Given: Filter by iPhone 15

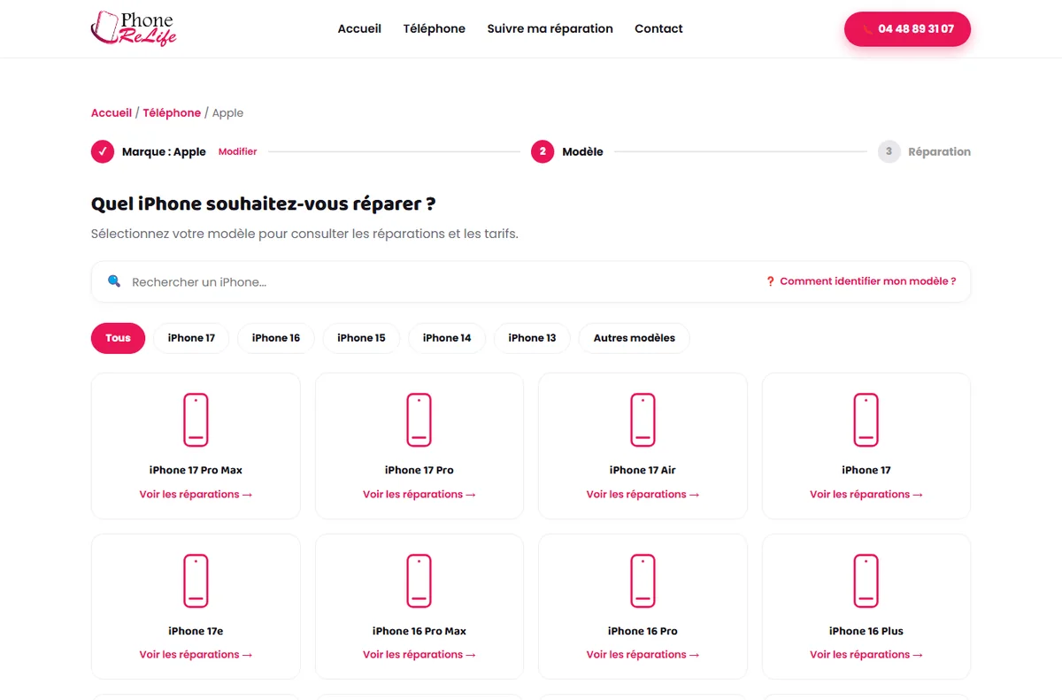Looking at the screenshot, I should point(361,338).
